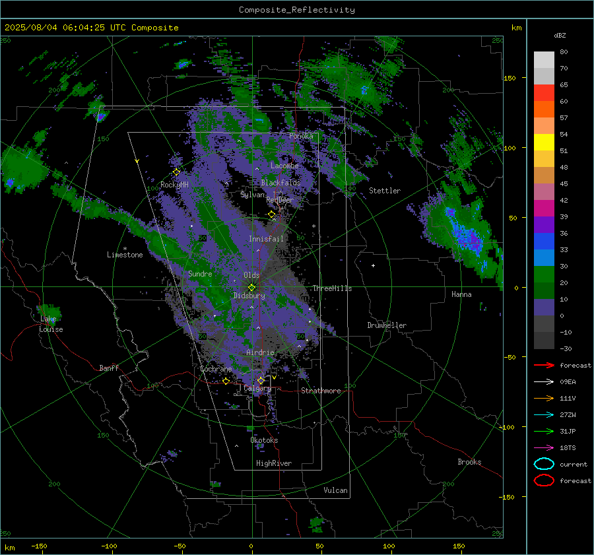Click the 57 value on dBZ scale

[564, 118]
